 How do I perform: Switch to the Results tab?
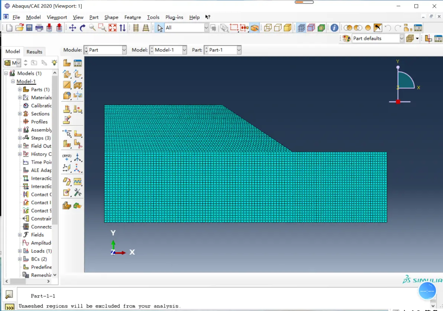[x=34, y=52]
